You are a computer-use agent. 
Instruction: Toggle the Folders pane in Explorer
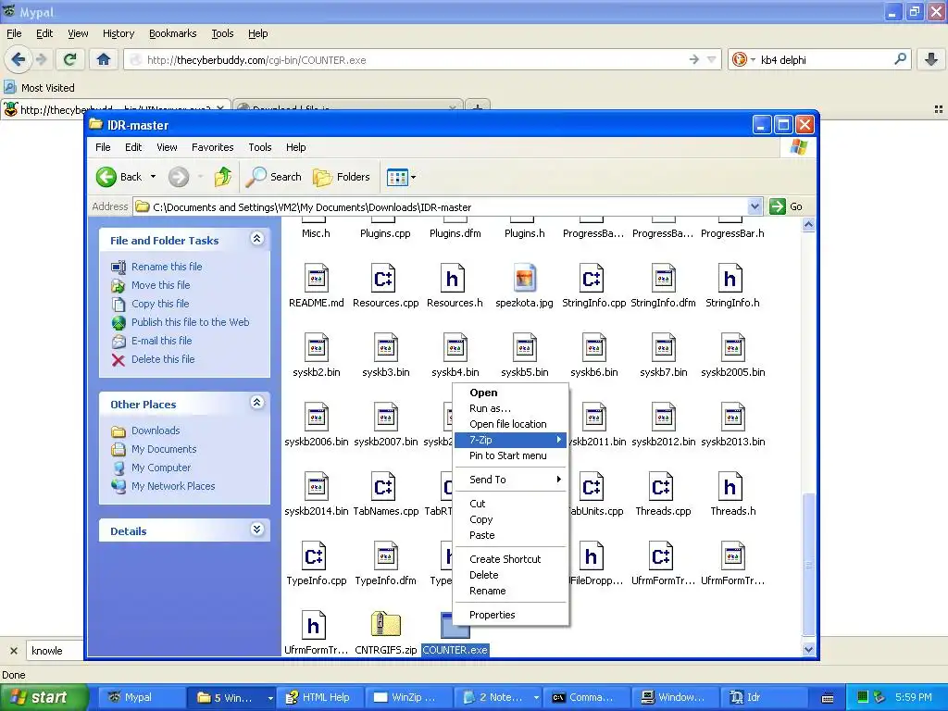(342, 177)
